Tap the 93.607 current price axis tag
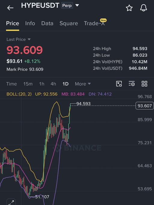The image size is (154, 205). pyautogui.click(x=145, y=106)
